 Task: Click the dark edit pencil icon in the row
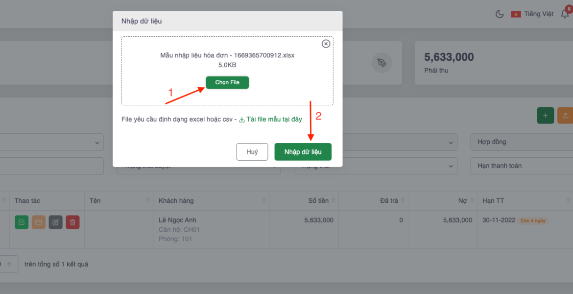point(55,222)
